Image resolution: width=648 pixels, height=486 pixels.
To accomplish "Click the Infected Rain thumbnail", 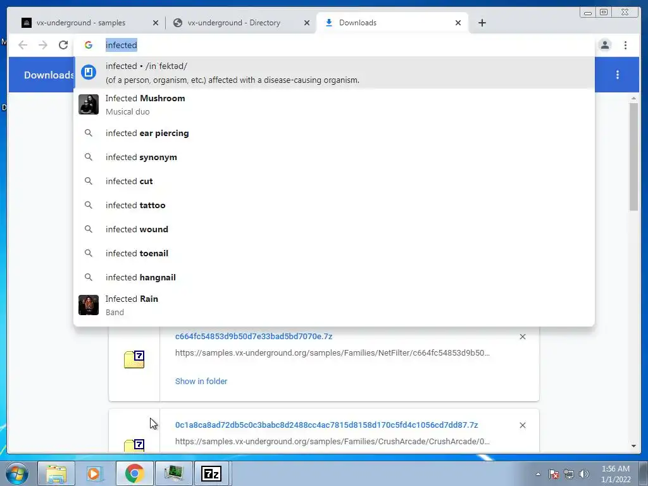I will (x=89, y=305).
